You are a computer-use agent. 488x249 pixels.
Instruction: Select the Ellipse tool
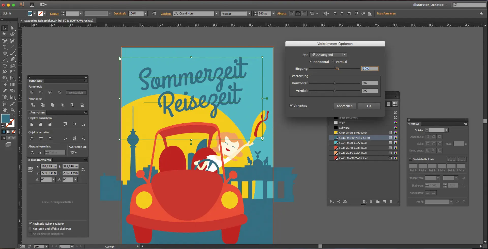(4, 53)
